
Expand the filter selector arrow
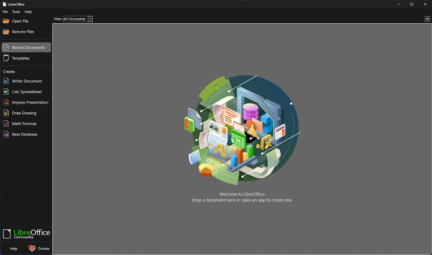click(x=90, y=19)
